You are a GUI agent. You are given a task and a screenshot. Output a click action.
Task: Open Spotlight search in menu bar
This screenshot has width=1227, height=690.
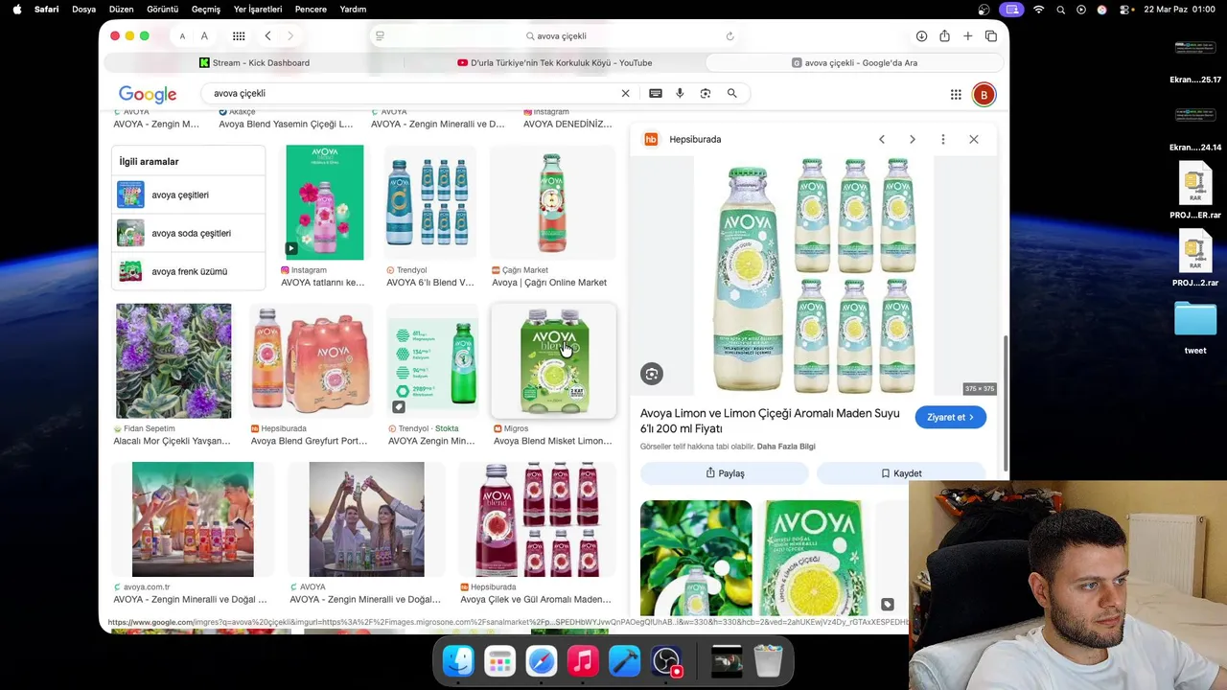(1060, 10)
